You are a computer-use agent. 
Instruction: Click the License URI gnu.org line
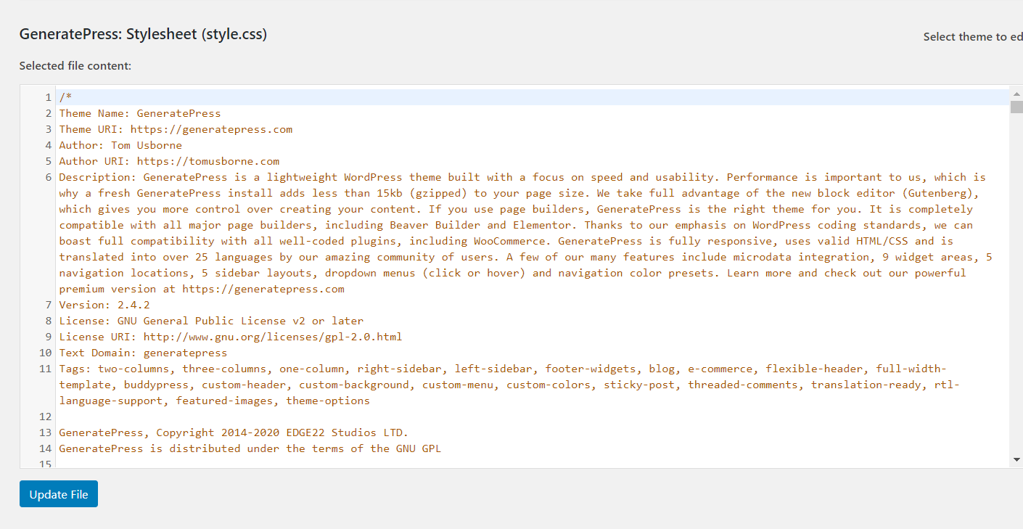pos(231,337)
